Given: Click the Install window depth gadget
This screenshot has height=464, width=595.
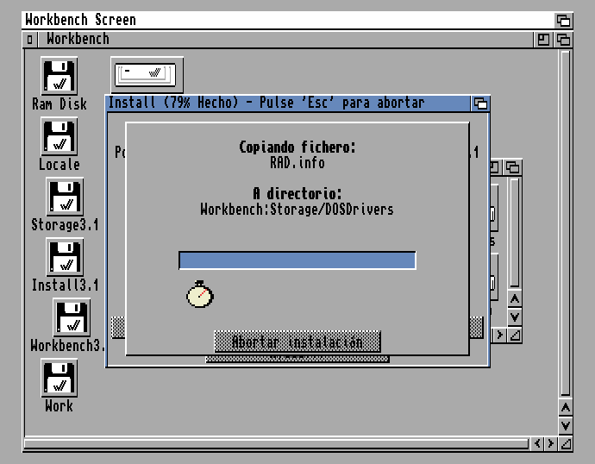Looking at the screenshot, I should pos(480,103).
